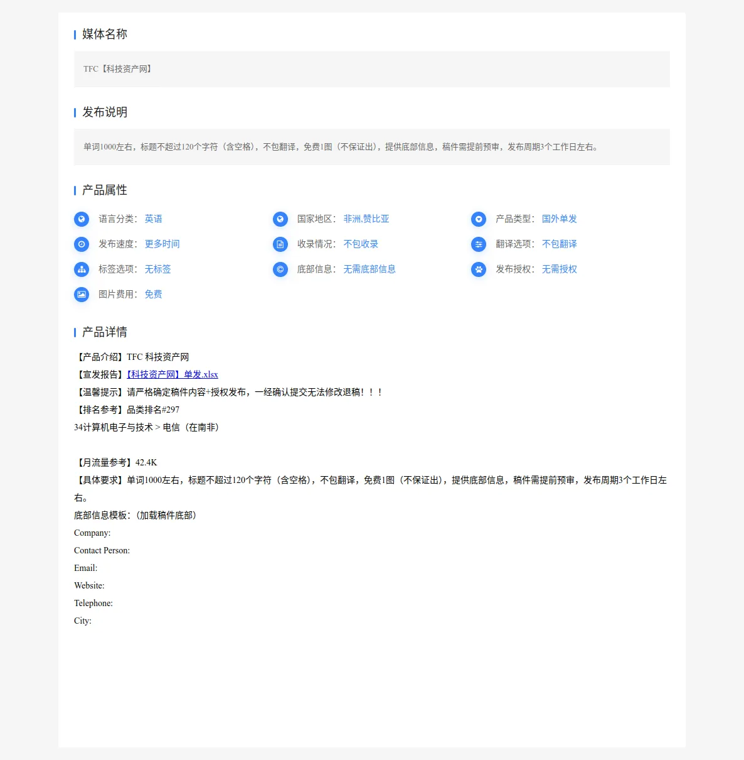This screenshot has height=760, width=744.
Task: Click the 发布说明 section heading
Action: [105, 112]
